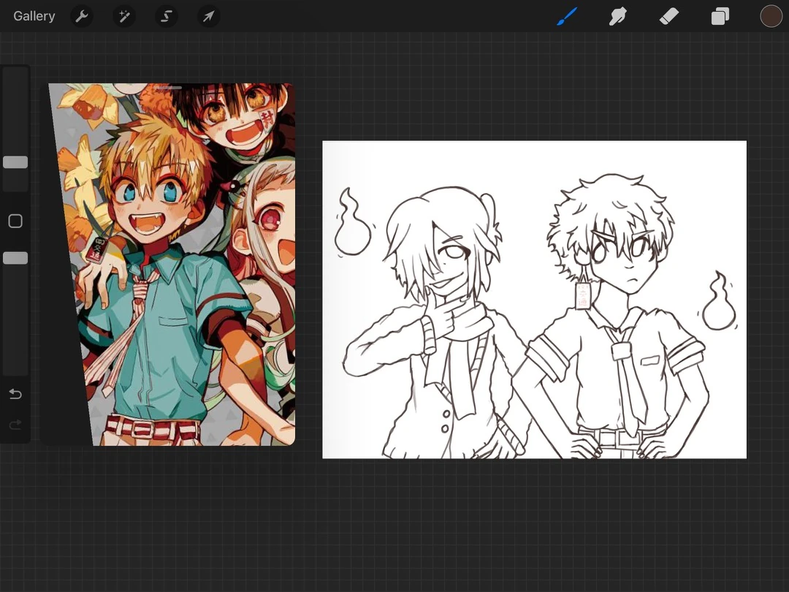
Task: Activate the Selection tool
Action: 166,15
